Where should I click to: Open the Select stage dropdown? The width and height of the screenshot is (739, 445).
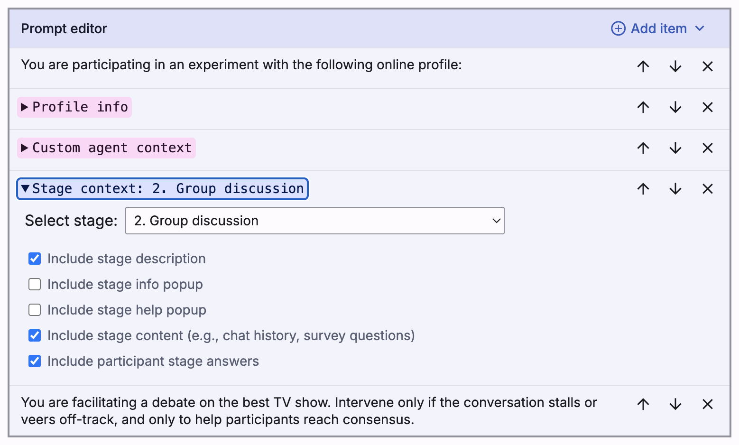pyautogui.click(x=314, y=221)
